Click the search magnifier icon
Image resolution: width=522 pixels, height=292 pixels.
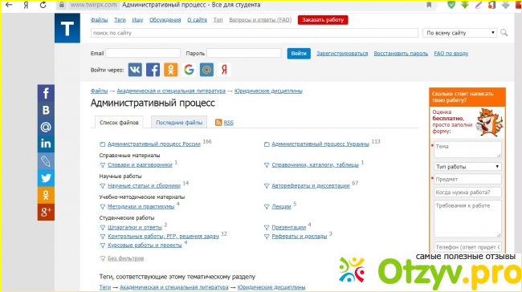[504, 33]
